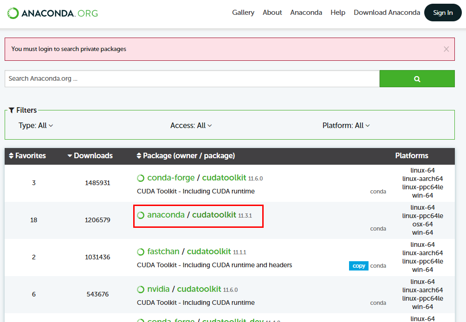This screenshot has width=466, height=322.
Task: Sort by Favorites using its sort arrows
Action: [11, 155]
